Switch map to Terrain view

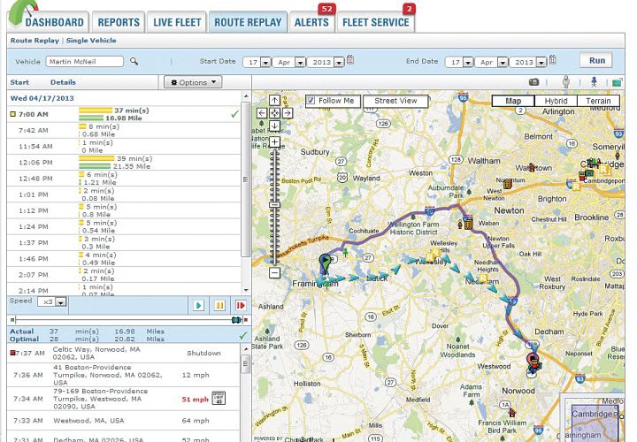pos(598,101)
